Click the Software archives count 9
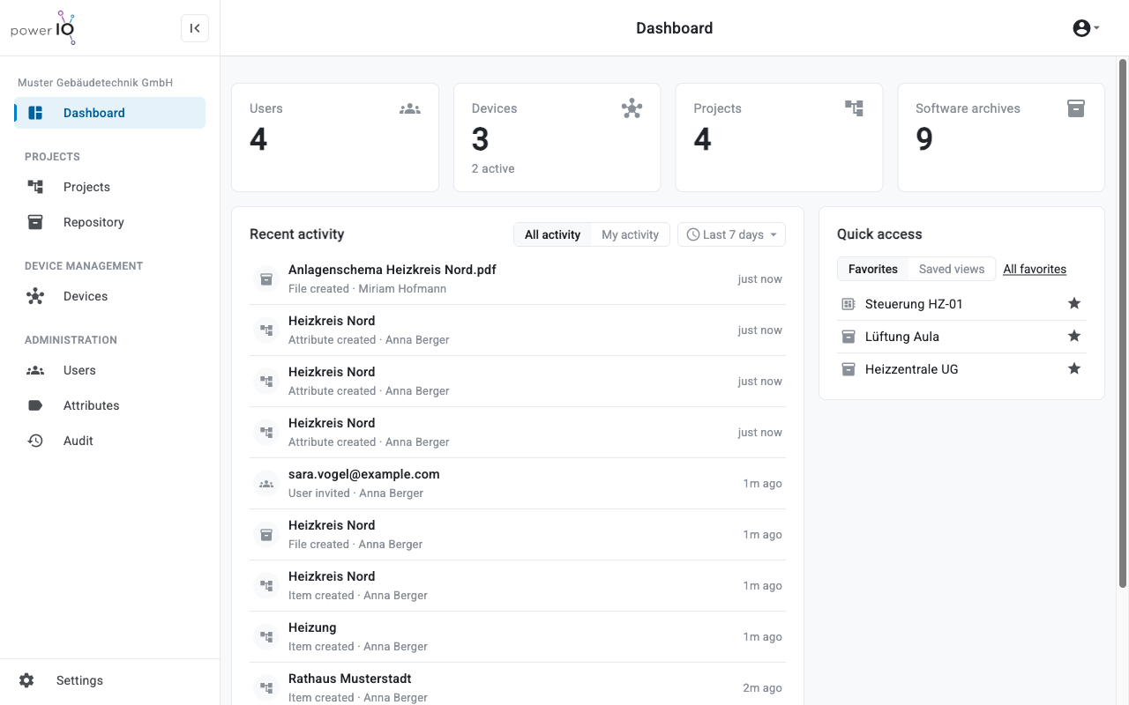The height and width of the screenshot is (705, 1129). click(x=924, y=139)
